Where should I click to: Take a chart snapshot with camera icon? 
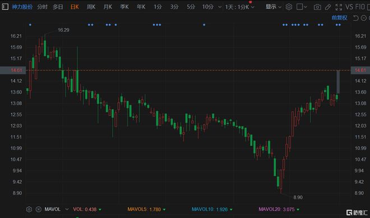pos(317,7)
